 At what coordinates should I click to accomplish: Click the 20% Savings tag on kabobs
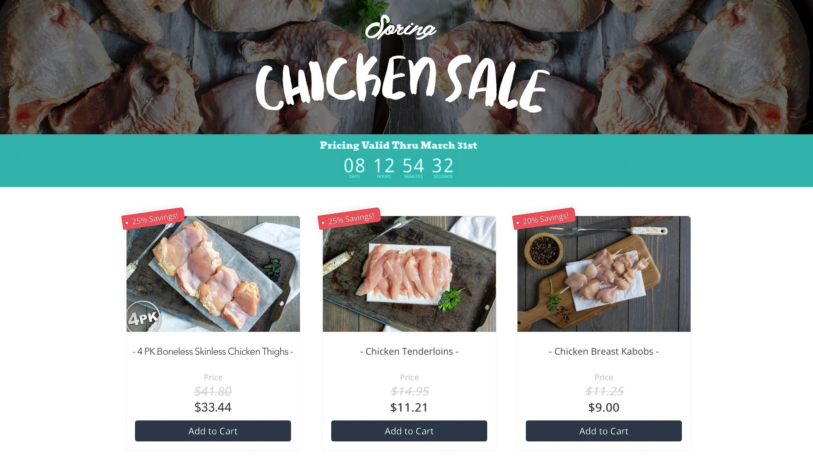544,219
